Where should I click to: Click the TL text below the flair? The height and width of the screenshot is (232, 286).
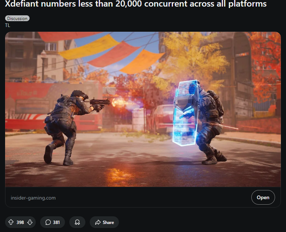pyautogui.click(x=7, y=26)
